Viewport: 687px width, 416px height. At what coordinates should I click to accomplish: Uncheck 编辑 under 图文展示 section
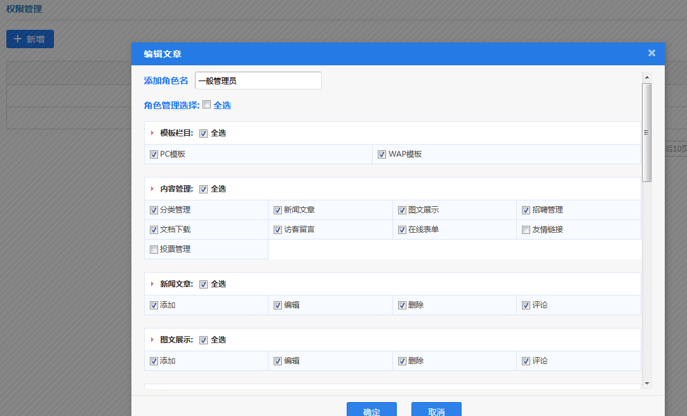point(277,361)
